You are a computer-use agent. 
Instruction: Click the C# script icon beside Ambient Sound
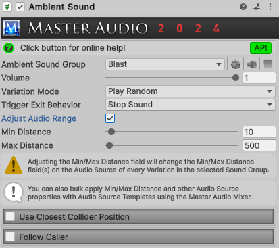[7, 7]
